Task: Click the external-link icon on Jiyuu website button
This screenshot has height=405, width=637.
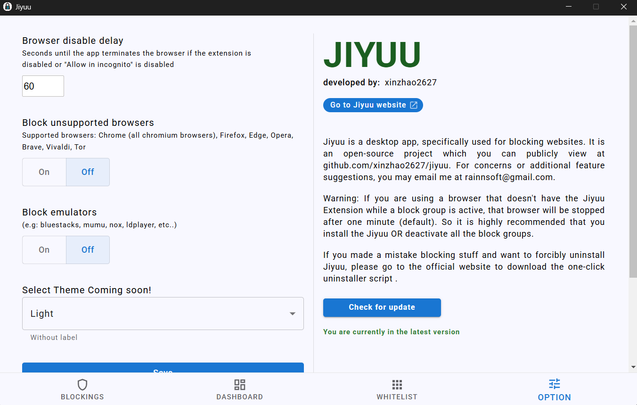Action: (x=414, y=105)
